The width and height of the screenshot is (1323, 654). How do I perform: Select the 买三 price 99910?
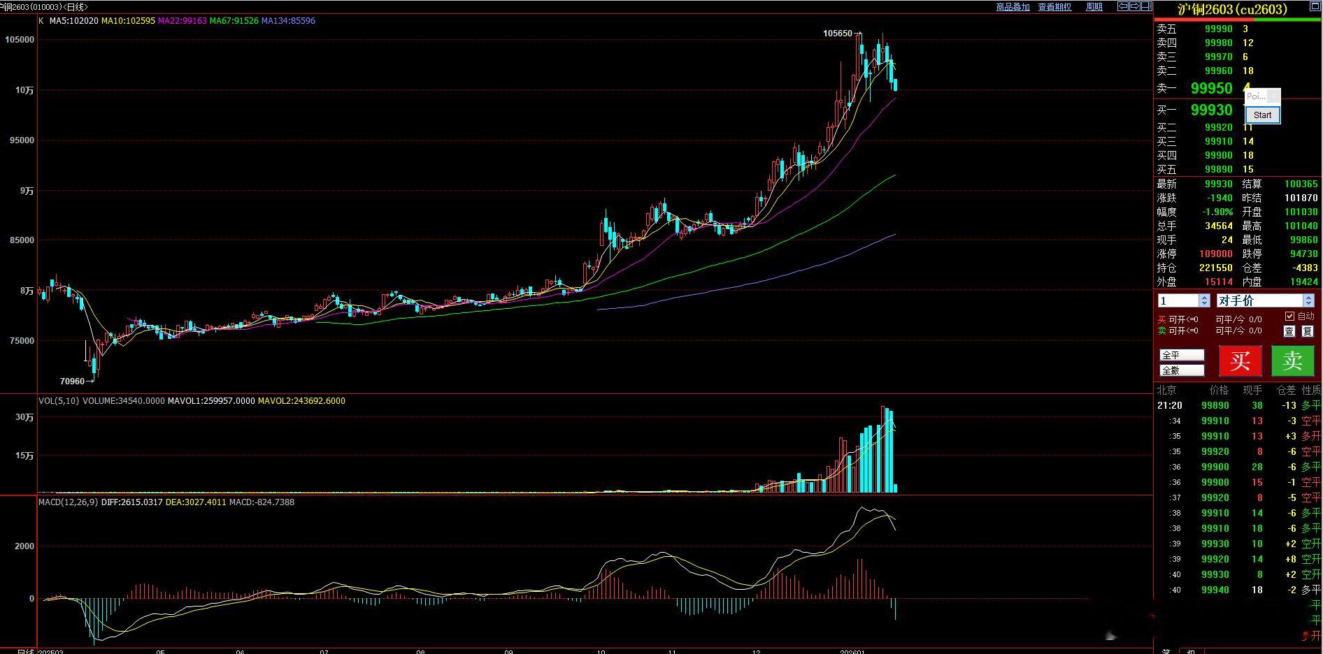coord(1219,141)
